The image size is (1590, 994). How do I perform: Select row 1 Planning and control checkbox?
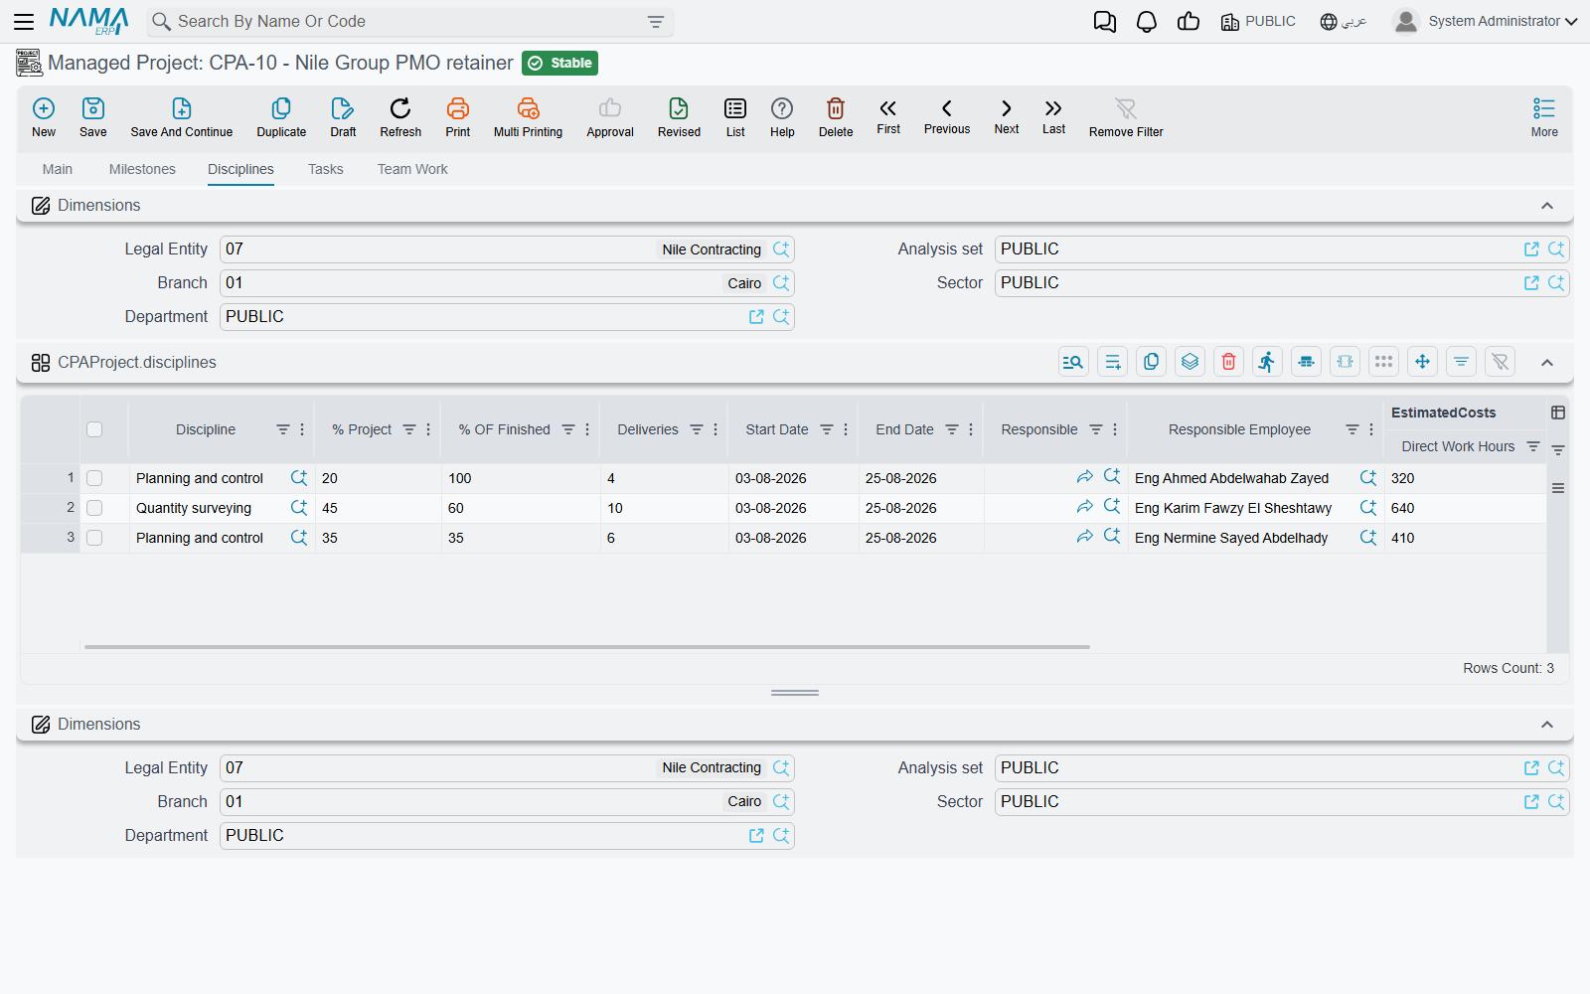94,478
